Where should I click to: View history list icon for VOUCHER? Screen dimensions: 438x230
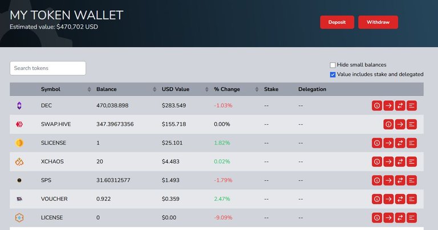point(412,199)
